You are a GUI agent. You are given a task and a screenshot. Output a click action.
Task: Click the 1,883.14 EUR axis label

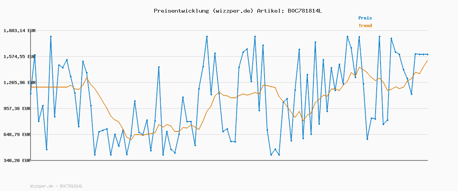coord(19,31)
